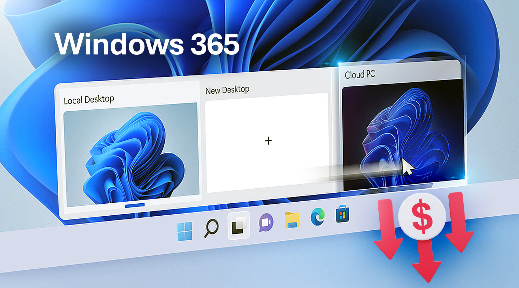Click the "Windows 365" heading
The height and width of the screenshot is (288, 519).
pyautogui.click(x=147, y=44)
